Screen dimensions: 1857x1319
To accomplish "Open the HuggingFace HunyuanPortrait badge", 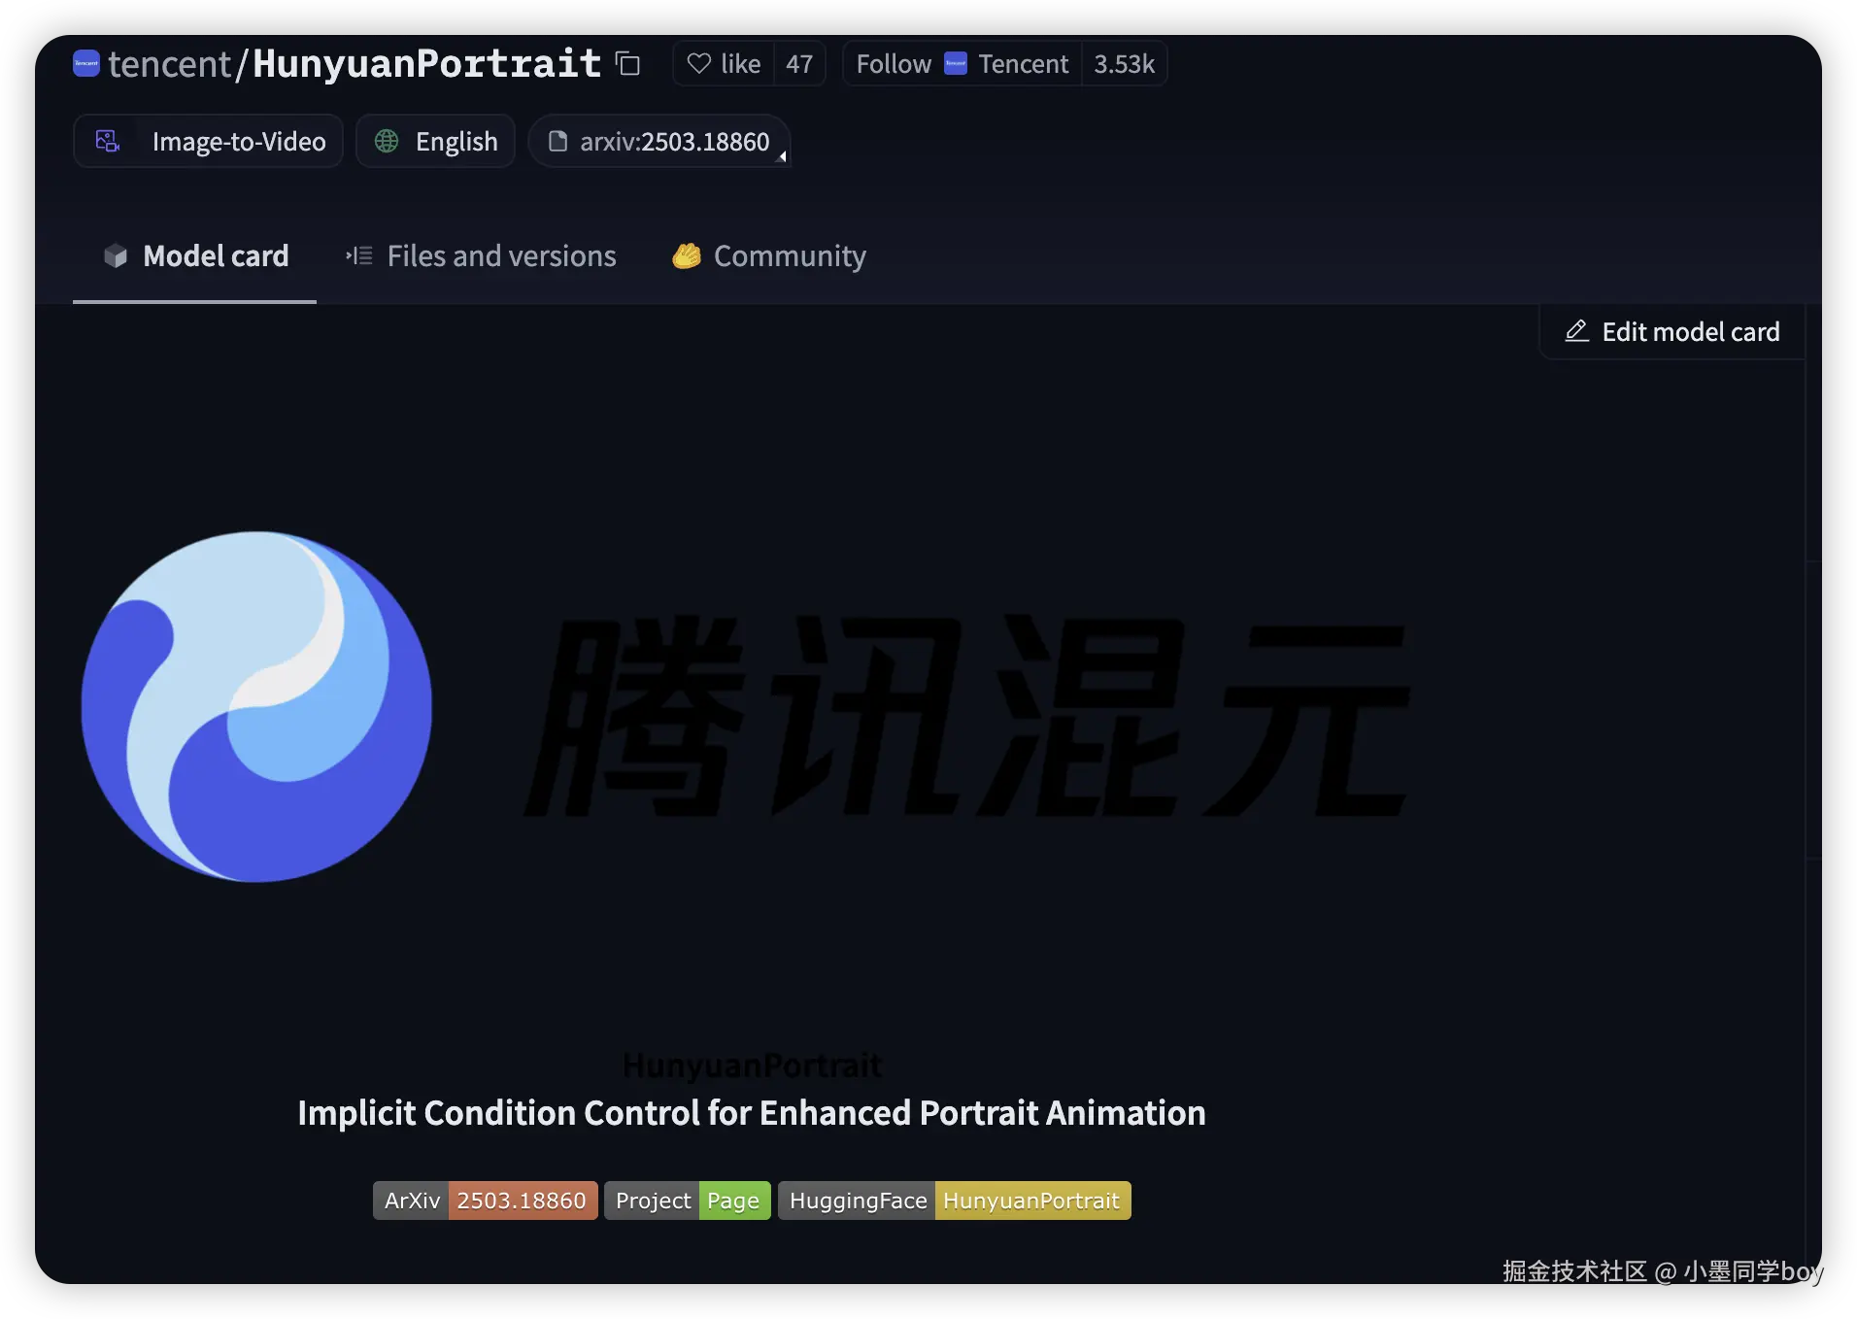I will (x=955, y=1201).
